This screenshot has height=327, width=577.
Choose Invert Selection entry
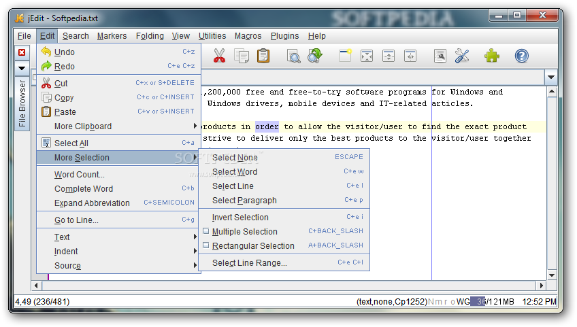point(284,218)
